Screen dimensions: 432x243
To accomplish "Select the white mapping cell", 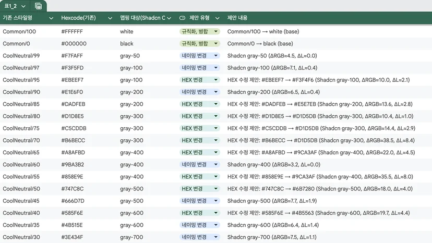I will (127, 32).
